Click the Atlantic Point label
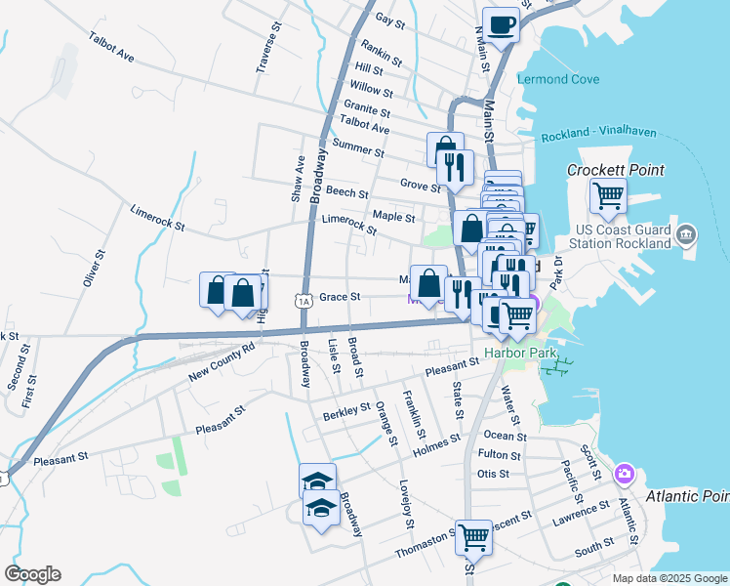 click(687, 497)
